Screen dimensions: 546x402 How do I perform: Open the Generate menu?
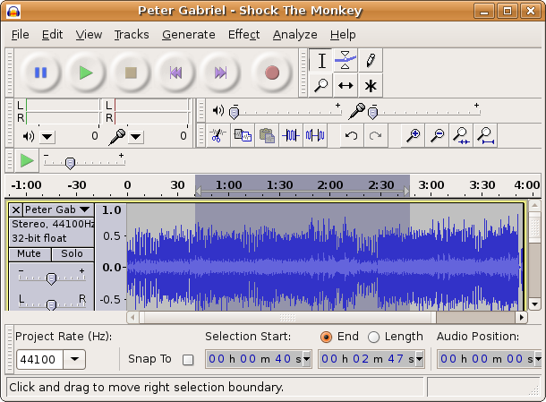pyautogui.click(x=188, y=35)
